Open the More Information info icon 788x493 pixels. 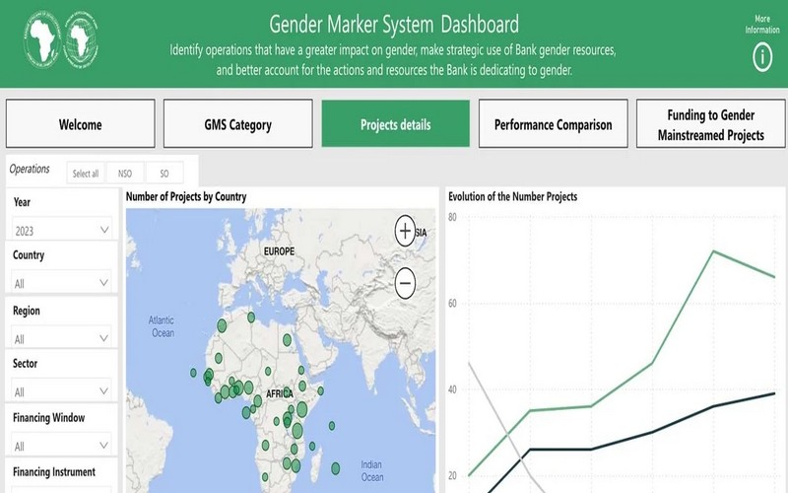(x=761, y=57)
